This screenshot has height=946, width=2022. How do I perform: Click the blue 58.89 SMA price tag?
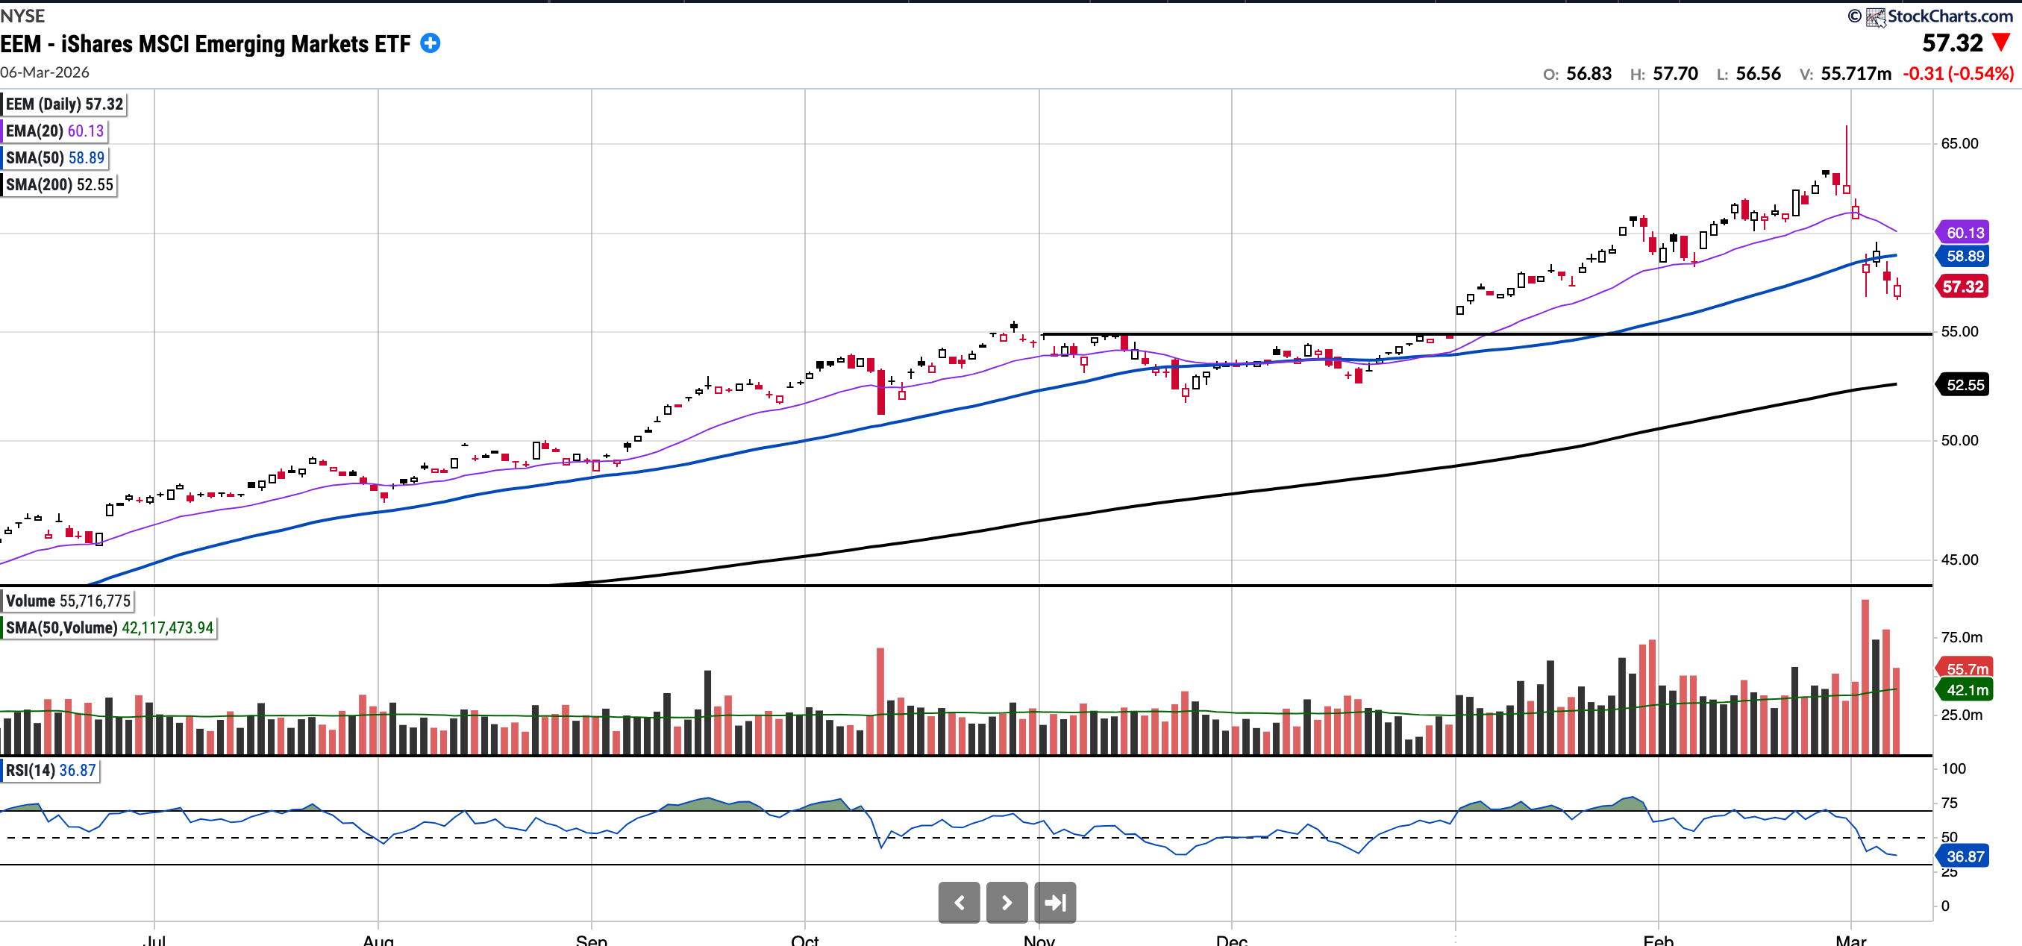[1964, 256]
